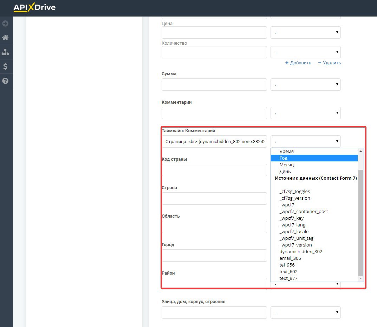Open the home icon in sidebar
Viewport: 377px width, 327px height.
(5, 38)
